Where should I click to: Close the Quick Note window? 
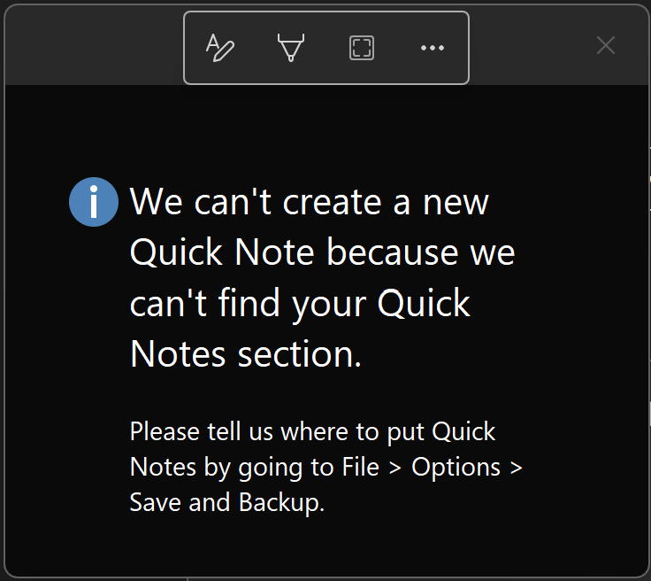pos(605,45)
